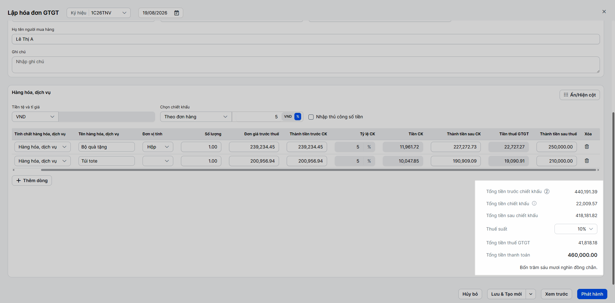
Task: Click Lưu & Tạo mới button
Action: [x=506, y=294]
